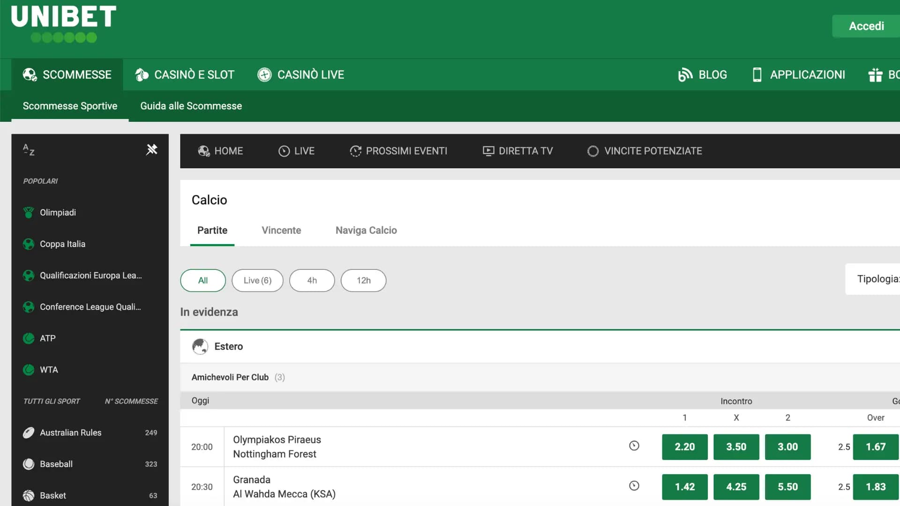Click the Casinò Live roulette icon
Viewport: 900px width, 506px height.
coord(264,74)
